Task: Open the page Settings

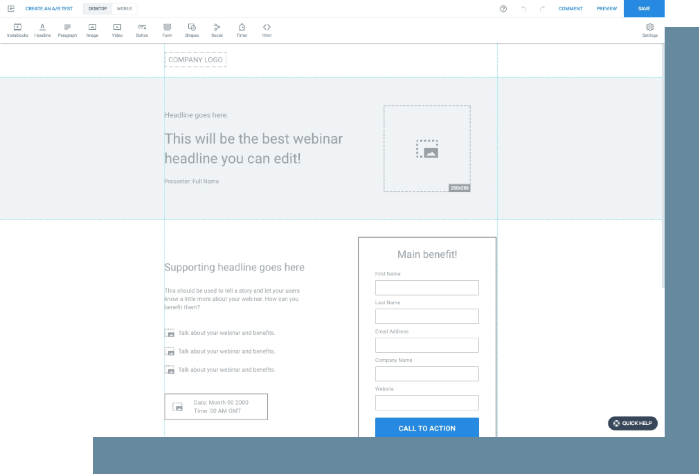Action: 649,30
